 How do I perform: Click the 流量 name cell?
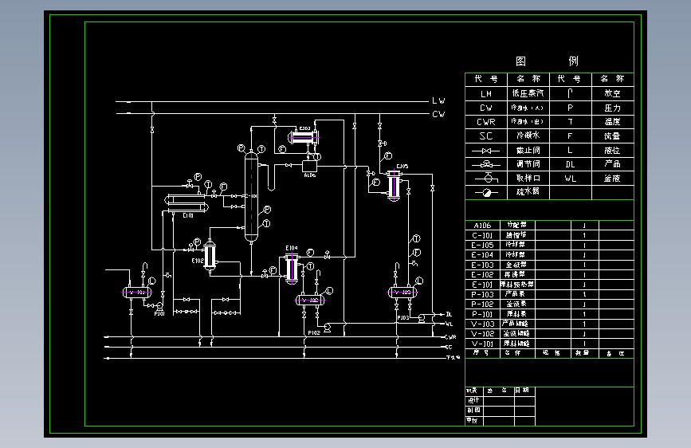click(x=613, y=136)
